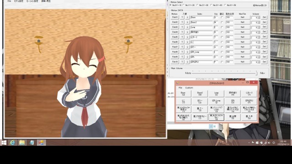The width and height of the screenshot is (292, 164).
Task: Launch Internet Explorer from the taskbar
Action: 12,143
